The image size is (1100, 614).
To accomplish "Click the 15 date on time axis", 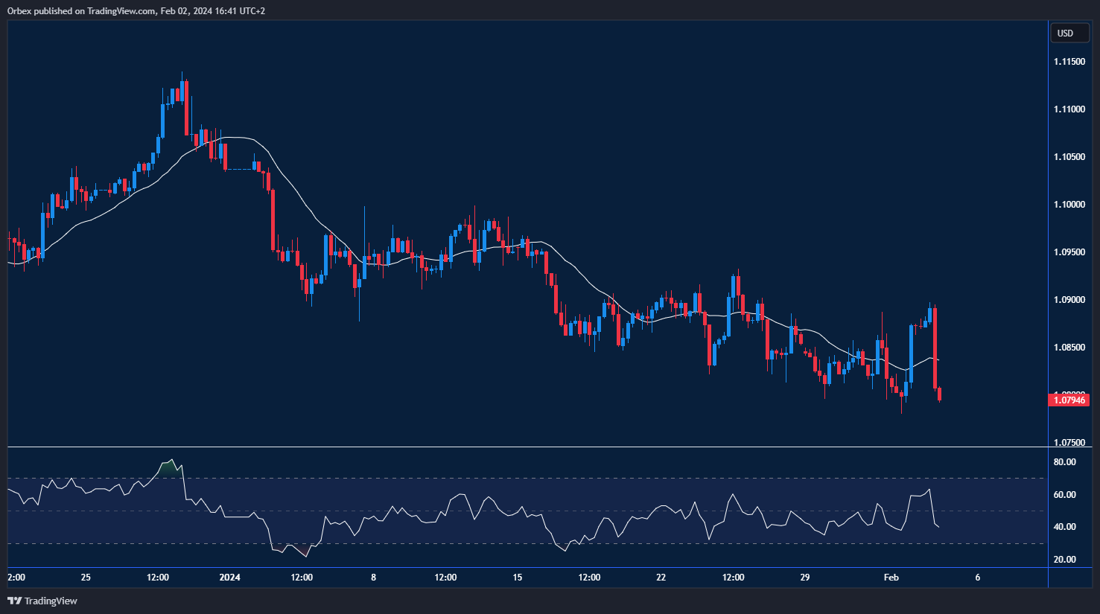I will (x=518, y=578).
